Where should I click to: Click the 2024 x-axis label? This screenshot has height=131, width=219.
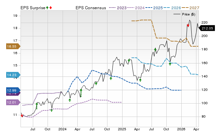pyautogui.click(x=62, y=129)
